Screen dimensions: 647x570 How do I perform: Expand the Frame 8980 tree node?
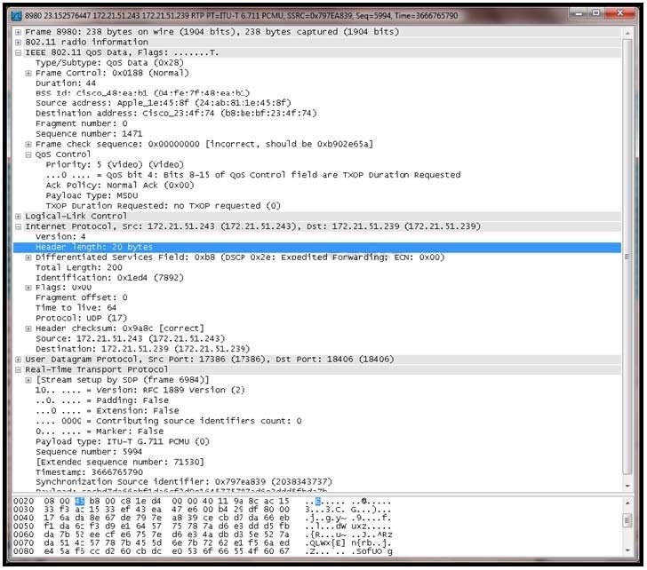coord(19,32)
